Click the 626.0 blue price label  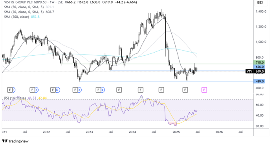[x=259, y=67]
